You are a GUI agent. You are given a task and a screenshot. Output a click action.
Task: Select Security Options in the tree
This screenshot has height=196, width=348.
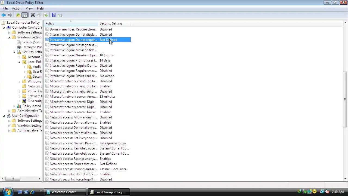click(37, 76)
